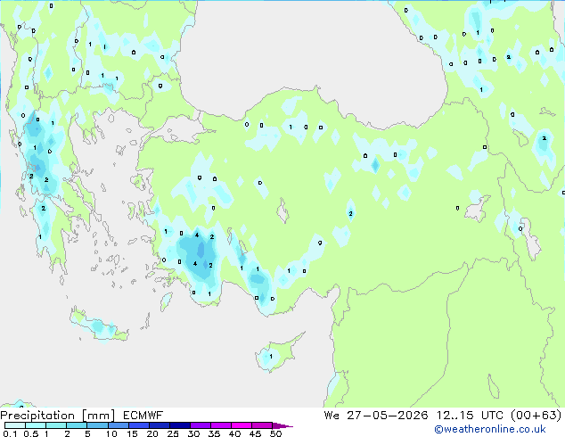Image resolution: width=565 pixels, height=437 pixels.
Task: Click the '(00+63)' forecast offset text
Action: [536, 416]
